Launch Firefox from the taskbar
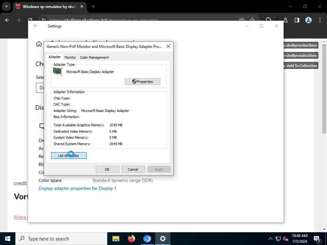 (131, 239)
